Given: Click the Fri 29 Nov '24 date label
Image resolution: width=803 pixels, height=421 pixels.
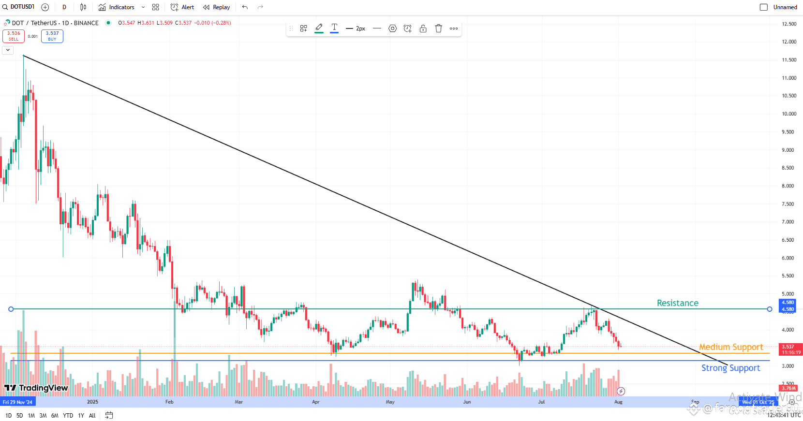Looking at the screenshot, I should 18,402.
